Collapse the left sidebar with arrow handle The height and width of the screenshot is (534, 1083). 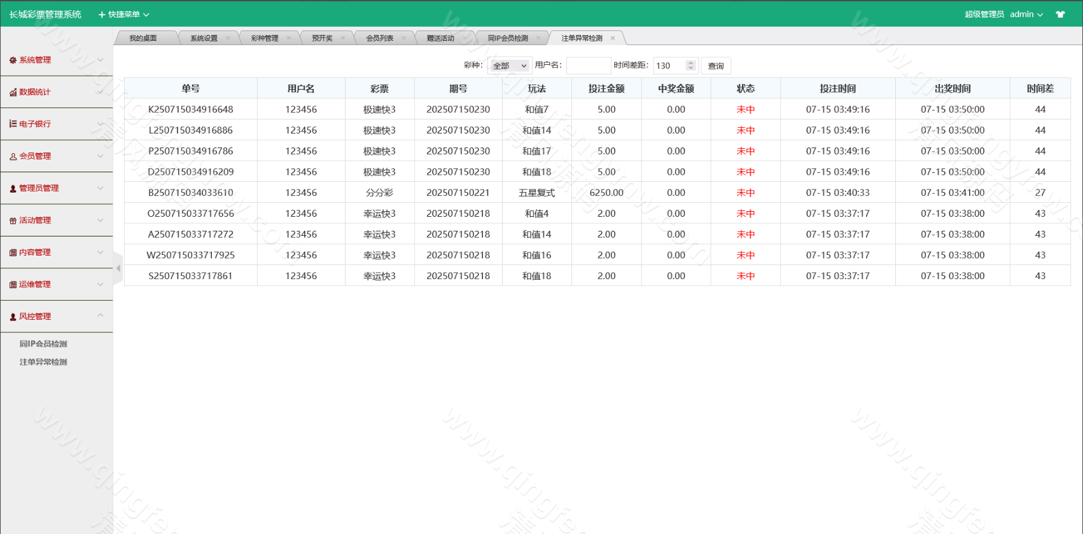coord(118,268)
